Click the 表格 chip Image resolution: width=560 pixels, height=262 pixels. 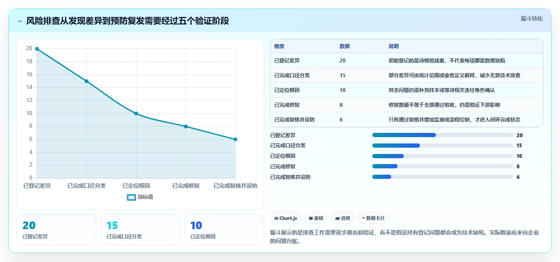(316, 218)
